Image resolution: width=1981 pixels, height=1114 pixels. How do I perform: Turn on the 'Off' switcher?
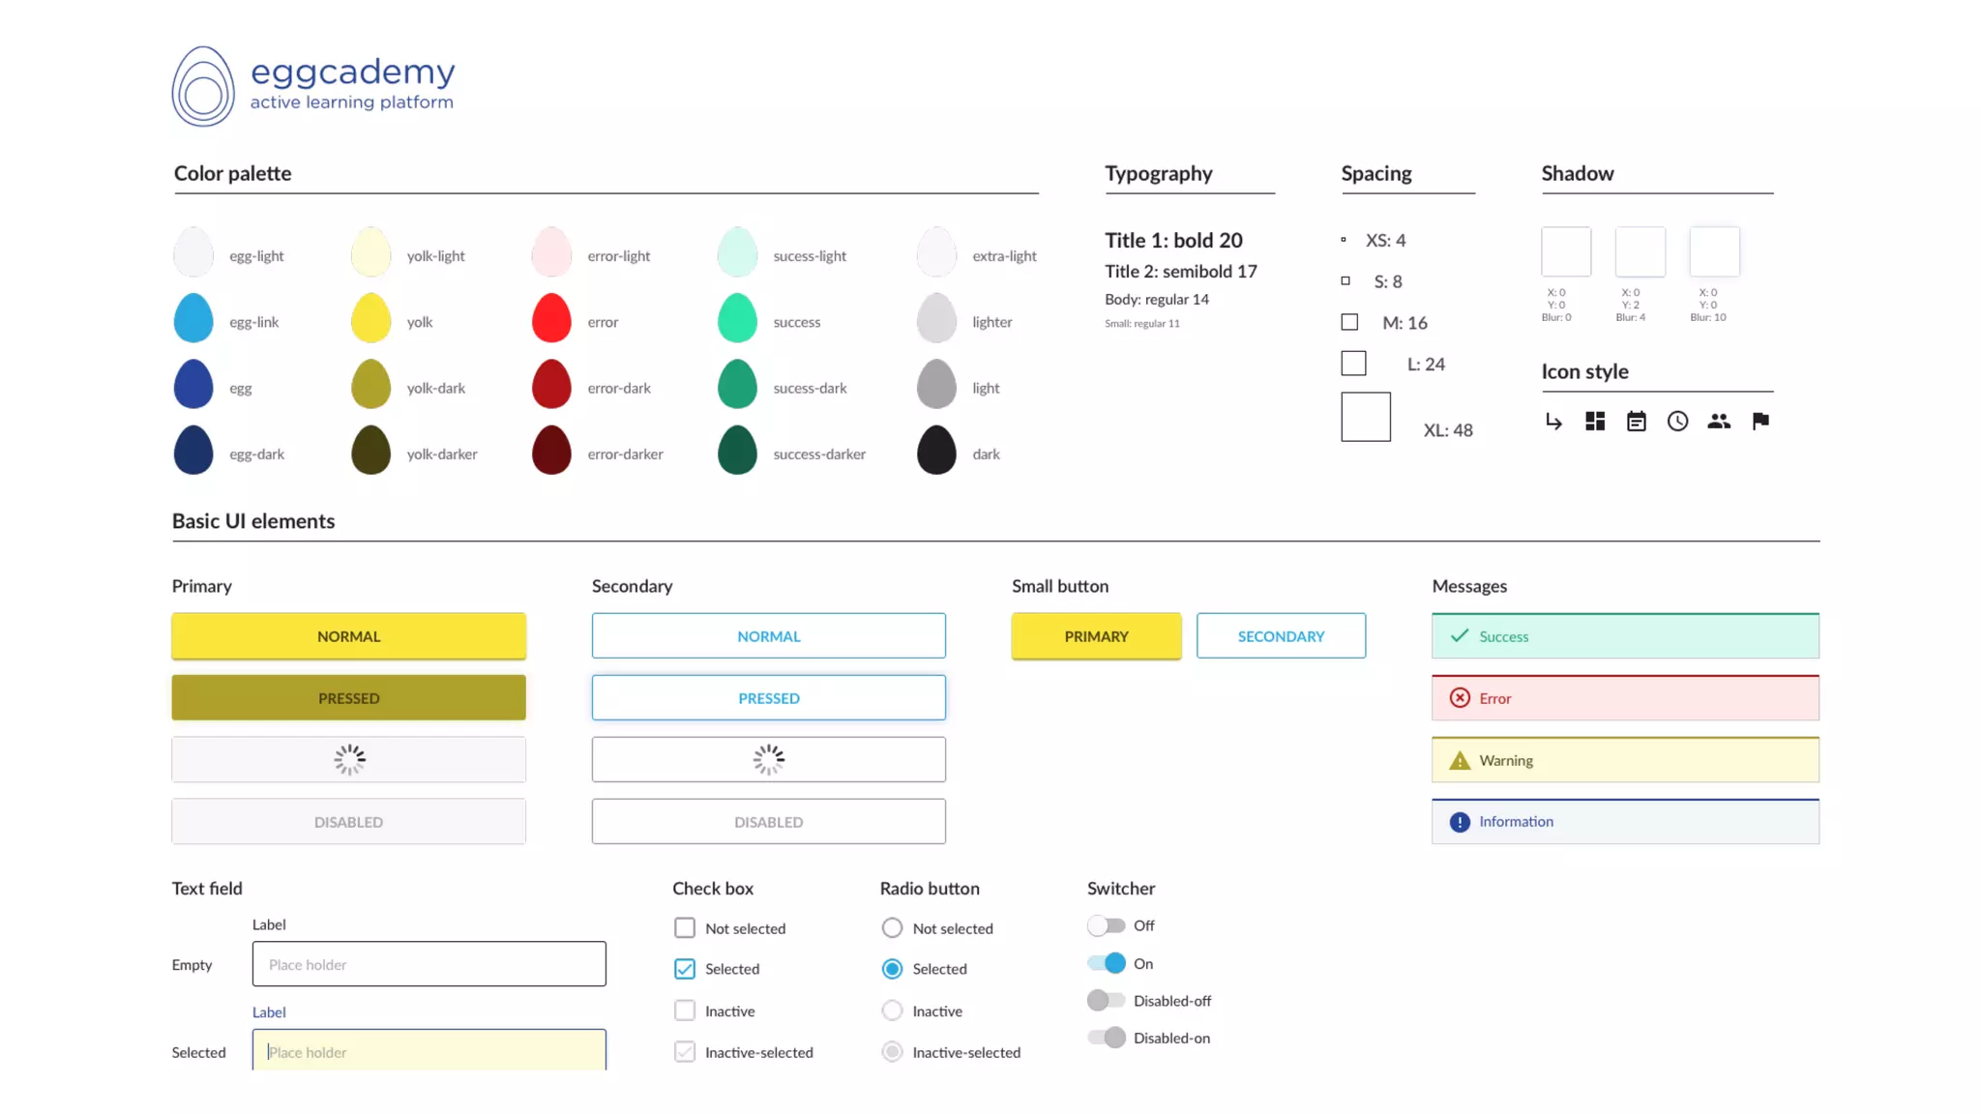(x=1106, y=926)
